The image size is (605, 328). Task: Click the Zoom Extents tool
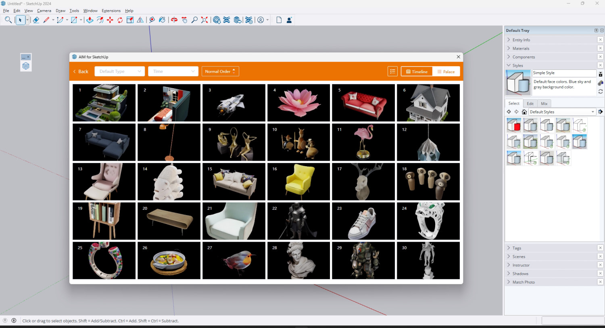point(204,20)
